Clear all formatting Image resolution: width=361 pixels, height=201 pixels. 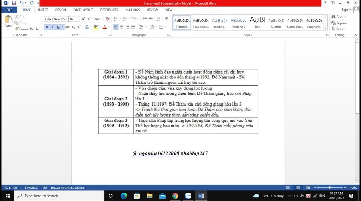coord(108,19)
